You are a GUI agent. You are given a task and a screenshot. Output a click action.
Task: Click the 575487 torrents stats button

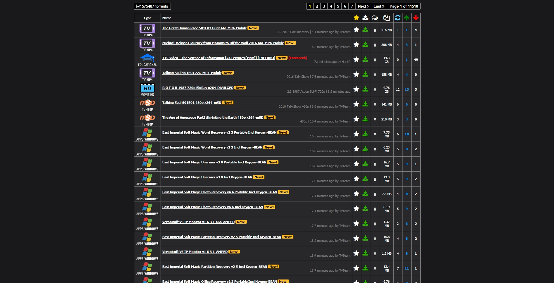coord(152,6)
